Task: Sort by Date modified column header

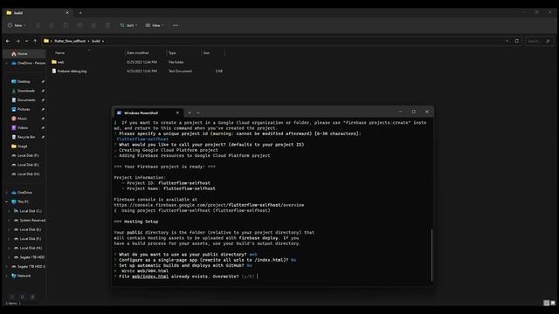Action: click(x=138, y=52)
